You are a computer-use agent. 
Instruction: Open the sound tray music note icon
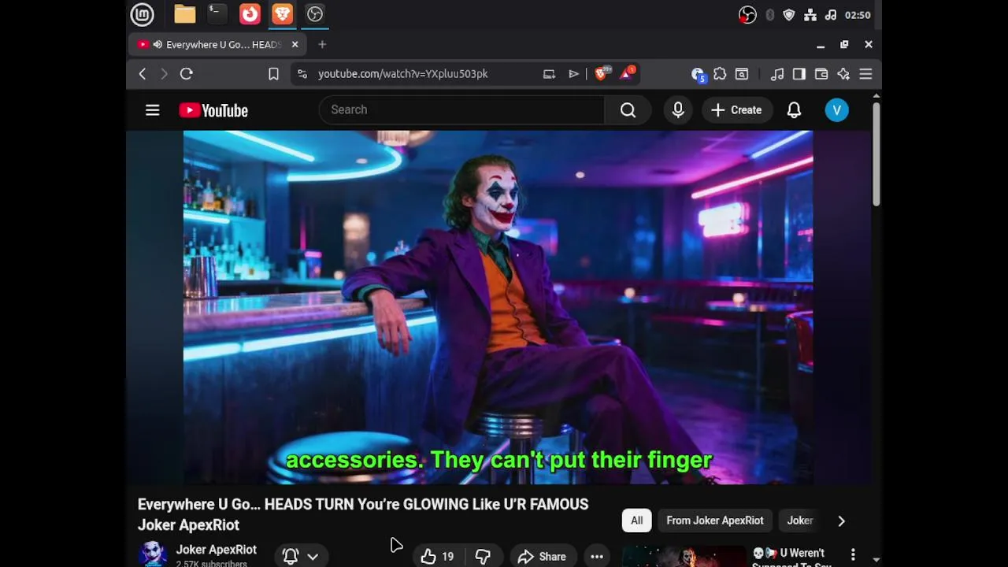click(831, 15)
